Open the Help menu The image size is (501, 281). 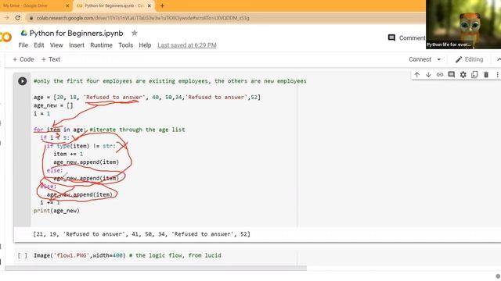[145, 45]
